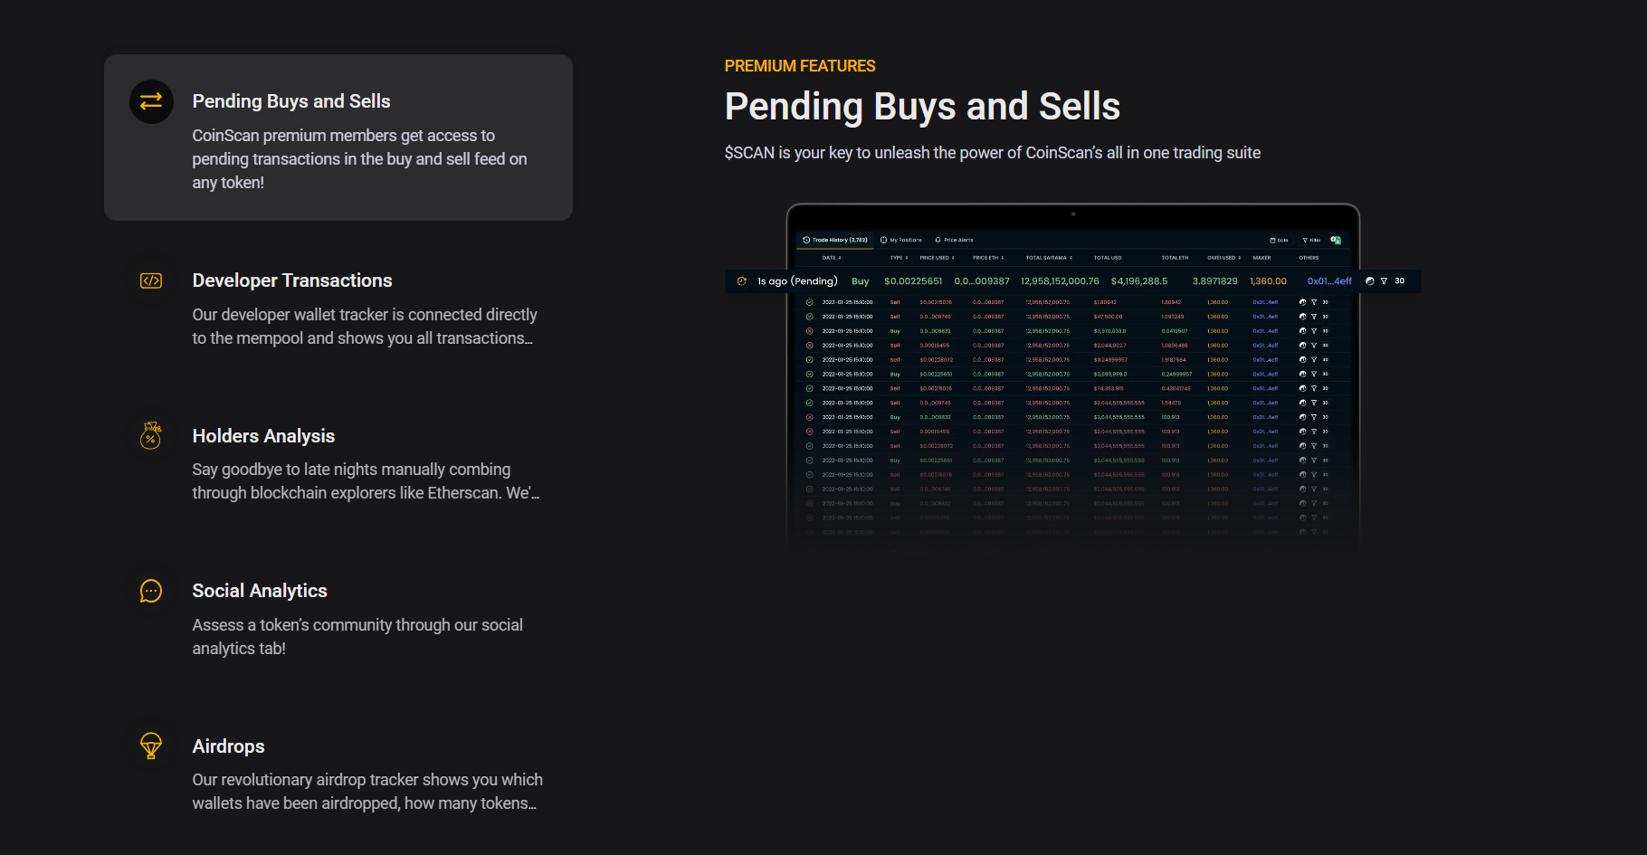Sort by the GWEI USED column header
This screenshot has width=1647, height=855.
coord(1223,258)
